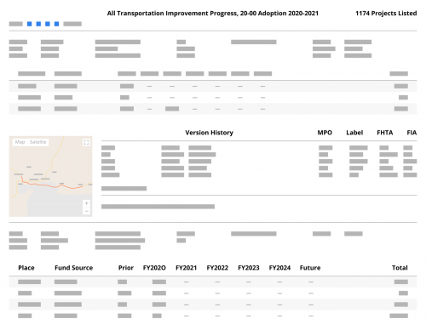Click the FY2023 column header
This screenshot has height=330, width=426.
click(249, 268)
